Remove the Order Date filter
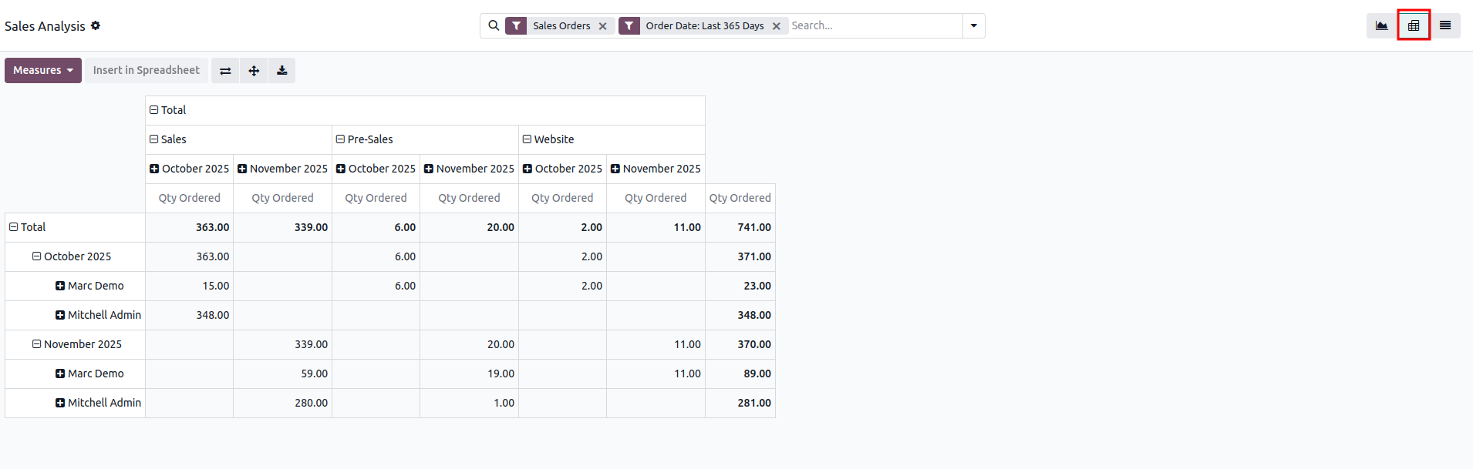 click(x=777, y=26)
